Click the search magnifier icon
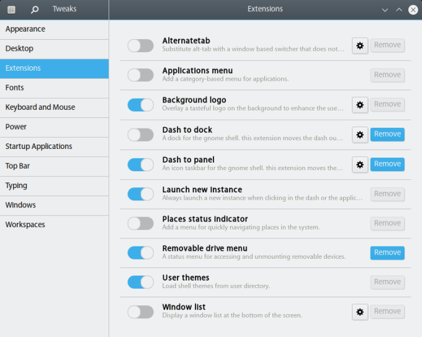Viewport: 422px width, 337px height. (35, 9)
